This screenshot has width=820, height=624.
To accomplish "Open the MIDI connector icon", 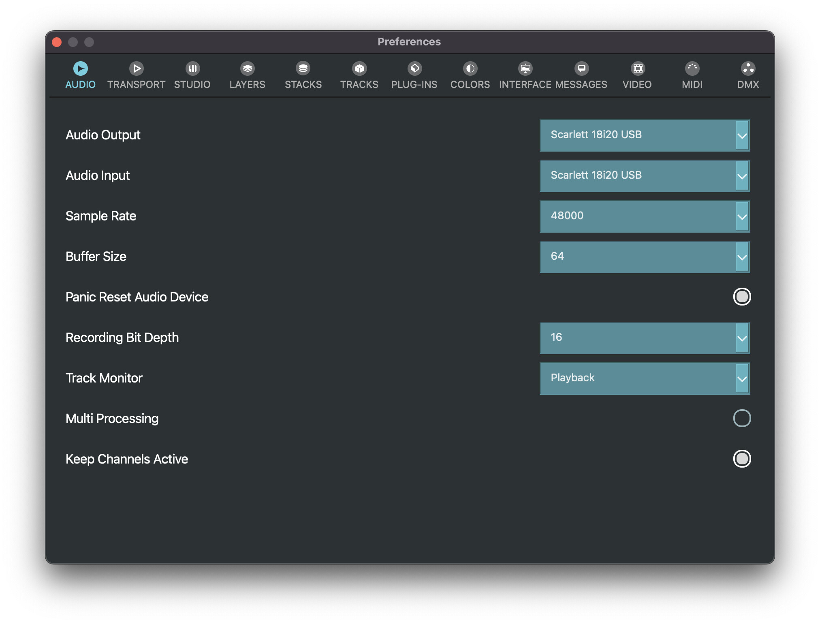I will (x=692, y=68).
